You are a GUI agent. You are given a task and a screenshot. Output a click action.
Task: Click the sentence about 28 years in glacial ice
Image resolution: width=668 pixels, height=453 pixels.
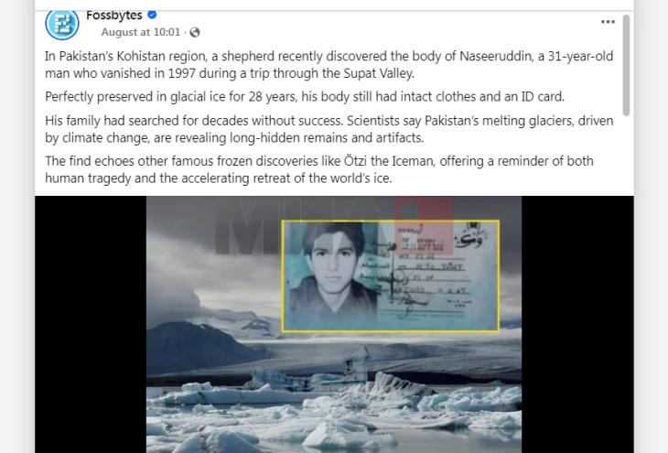pyautogui.click(x=305, y=97)
